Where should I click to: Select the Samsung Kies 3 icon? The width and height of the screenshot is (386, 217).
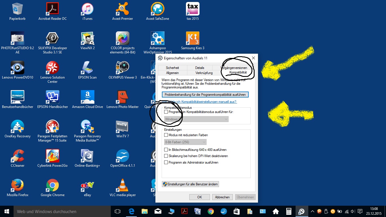pos(193,41)
